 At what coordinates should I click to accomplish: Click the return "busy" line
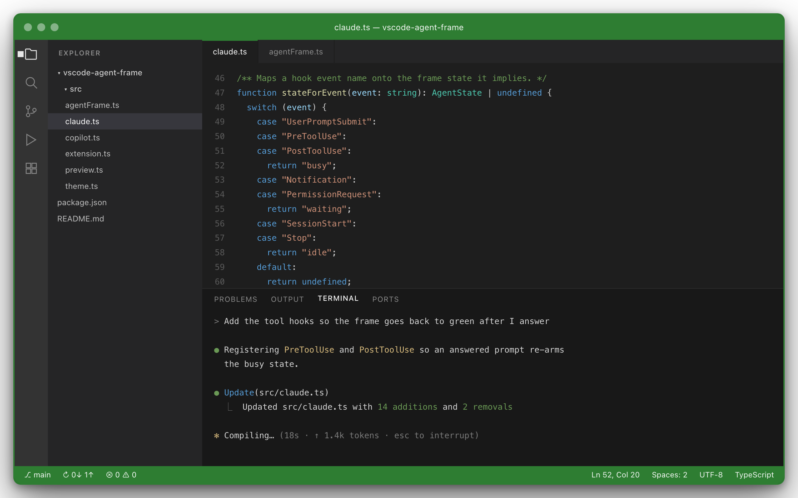coord(302,165)
